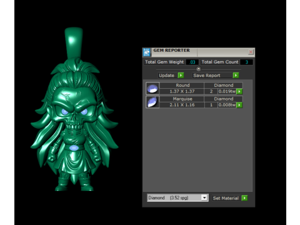300x225 pixels.
Task: Select the Marquise gem thumbnail
Action: pos(152,102)
